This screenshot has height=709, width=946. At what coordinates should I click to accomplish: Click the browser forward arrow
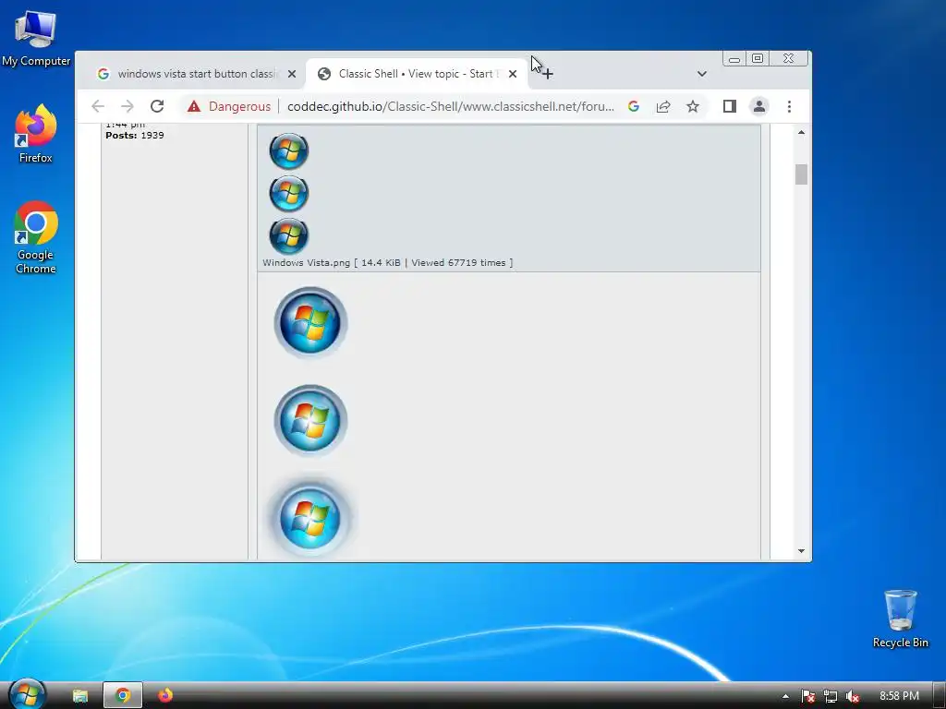[127, 107]
